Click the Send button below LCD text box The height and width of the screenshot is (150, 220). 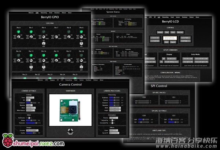(166, 42)
